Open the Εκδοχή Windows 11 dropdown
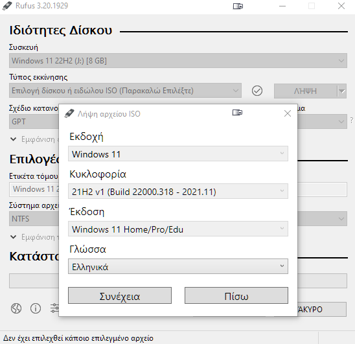The width and height of the screenshot is (355, 344). [x=178, y=154]
